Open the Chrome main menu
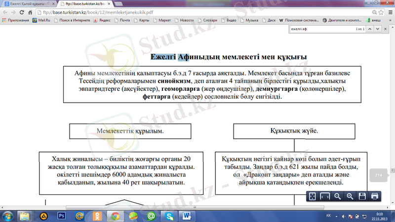 [391, 12]
